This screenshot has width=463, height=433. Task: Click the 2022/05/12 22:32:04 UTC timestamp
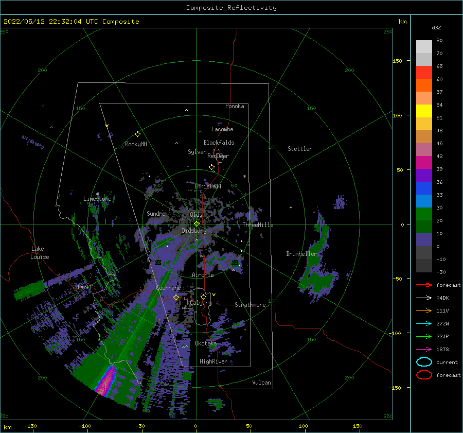tap(71, 22)
